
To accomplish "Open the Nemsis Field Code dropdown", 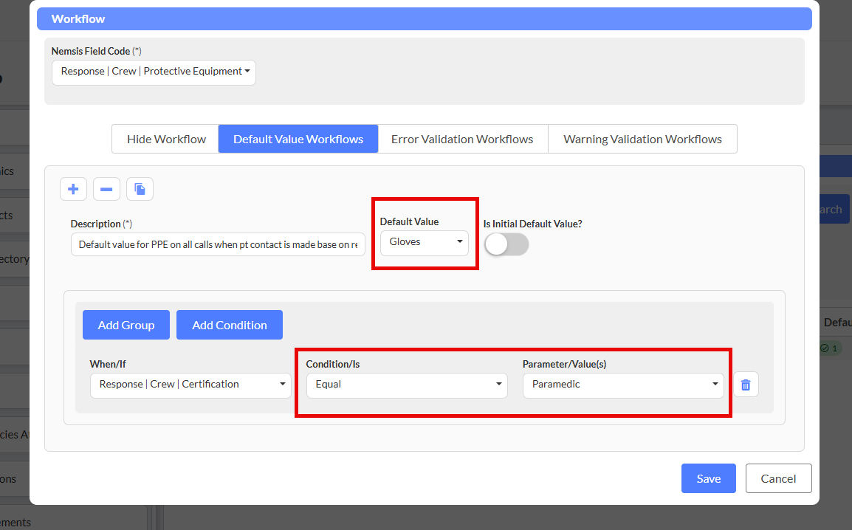I will [154, 72].
